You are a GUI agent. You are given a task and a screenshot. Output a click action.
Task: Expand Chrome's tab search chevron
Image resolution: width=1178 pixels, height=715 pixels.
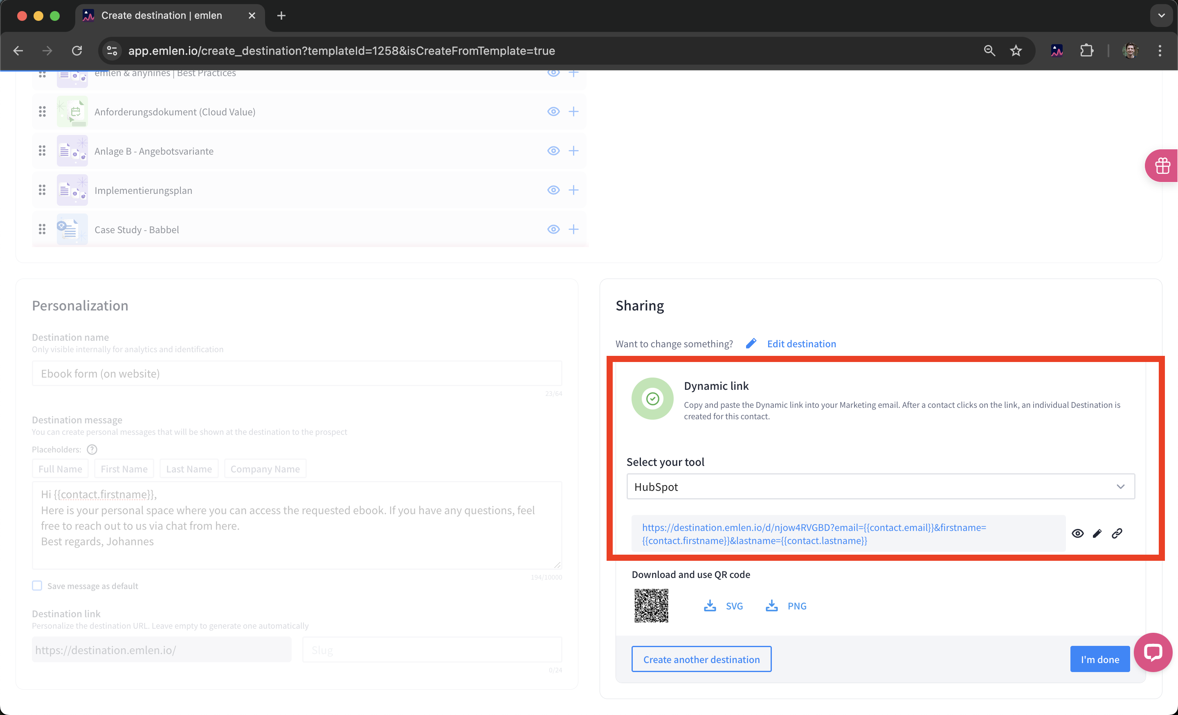click(x=1161, y=15)
